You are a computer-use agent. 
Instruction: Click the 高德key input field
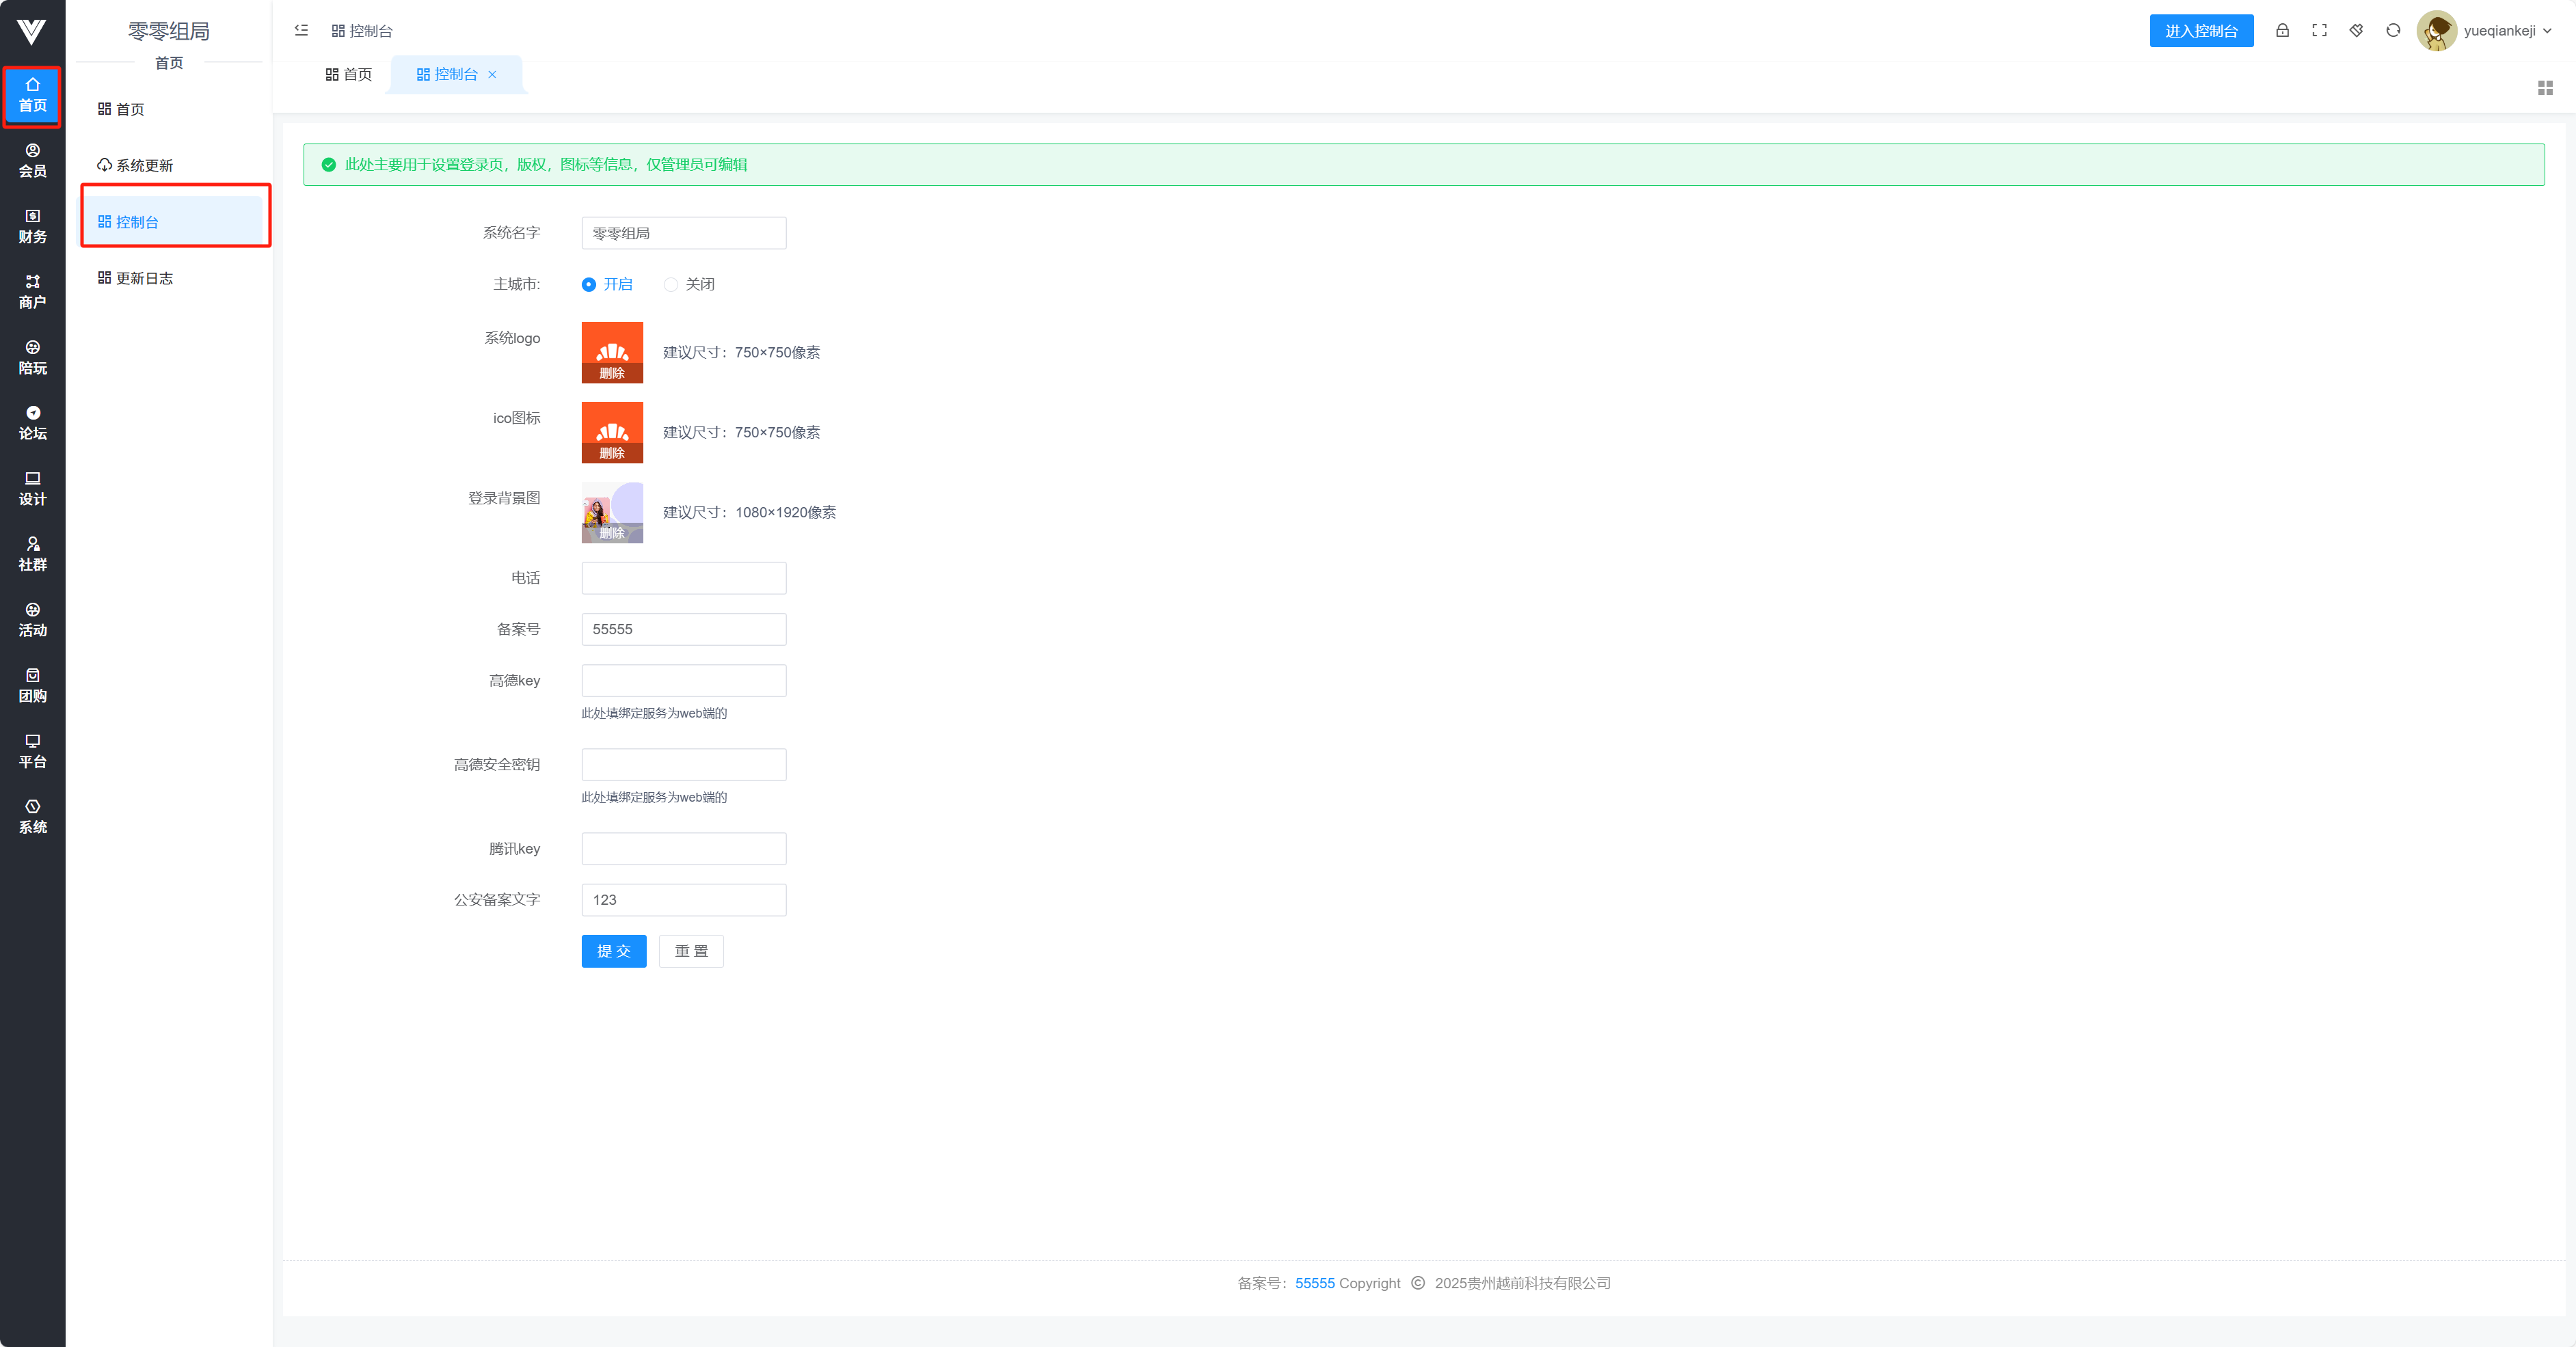683,681
